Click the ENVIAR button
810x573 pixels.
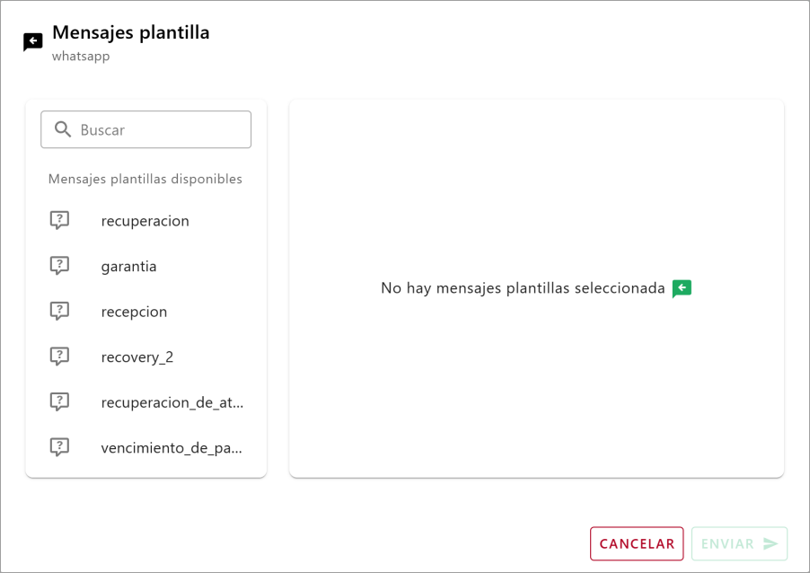tap(739, 543)
